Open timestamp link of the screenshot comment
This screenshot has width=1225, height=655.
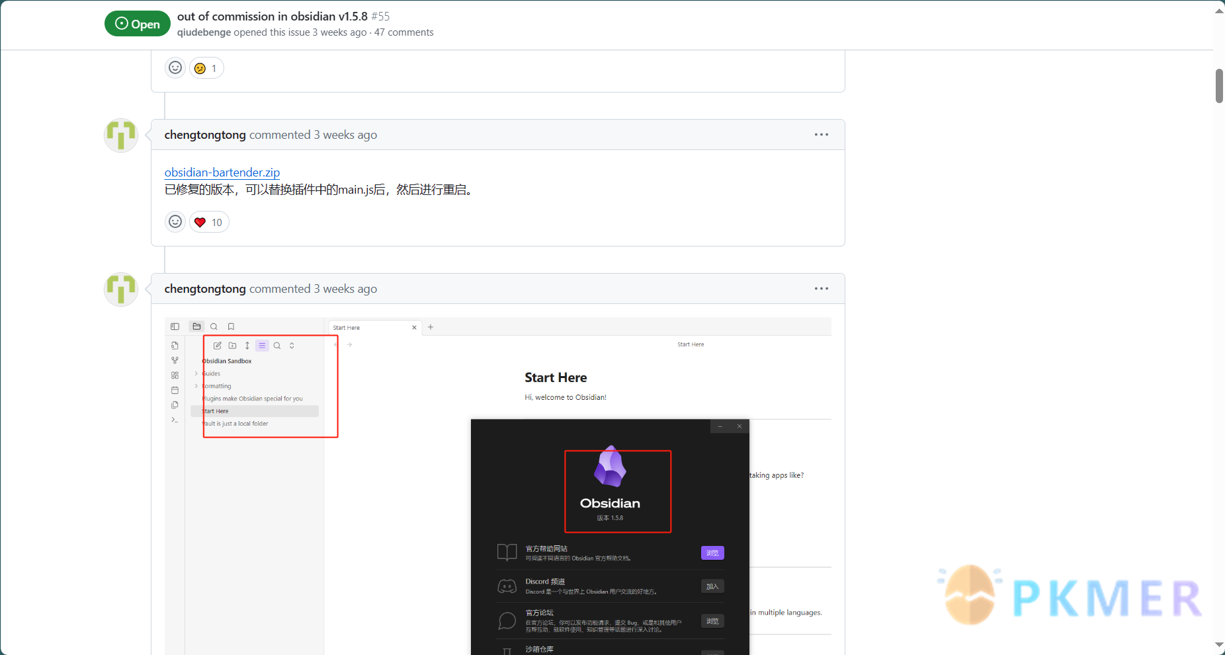[x=345, y=289]
